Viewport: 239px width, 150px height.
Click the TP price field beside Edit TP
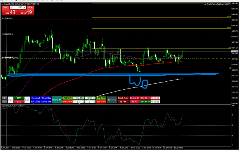point(155,102)
